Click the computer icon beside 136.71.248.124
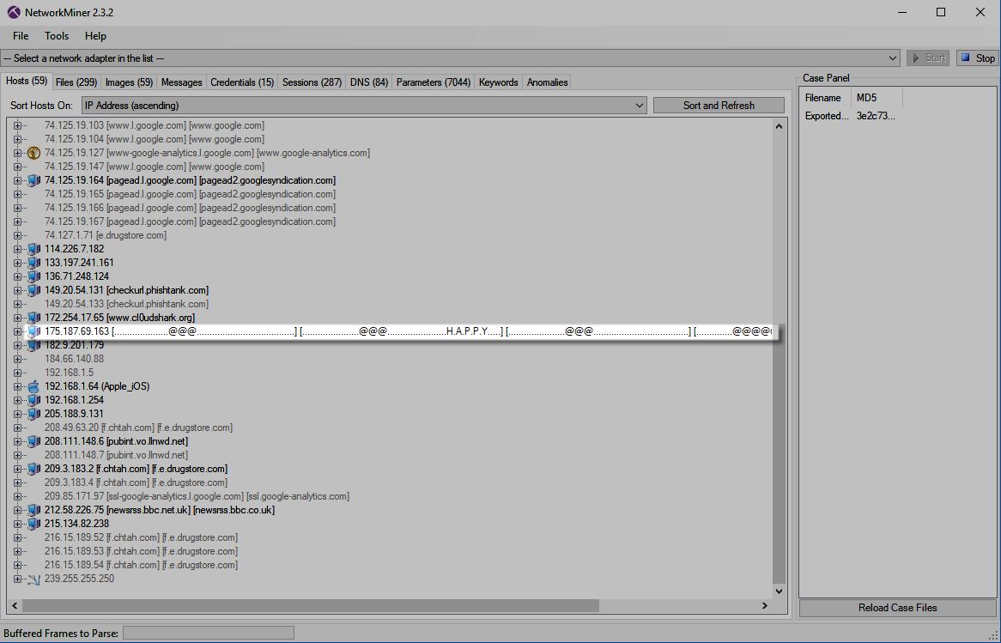The width and height of the screenshot is (1001, 643). 33,276
